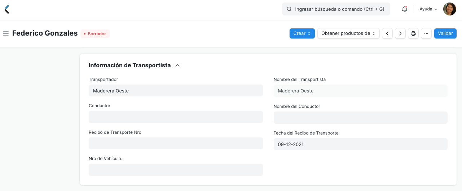Go to the next document
The image size is (462, 191).
(x=400, y=33)
